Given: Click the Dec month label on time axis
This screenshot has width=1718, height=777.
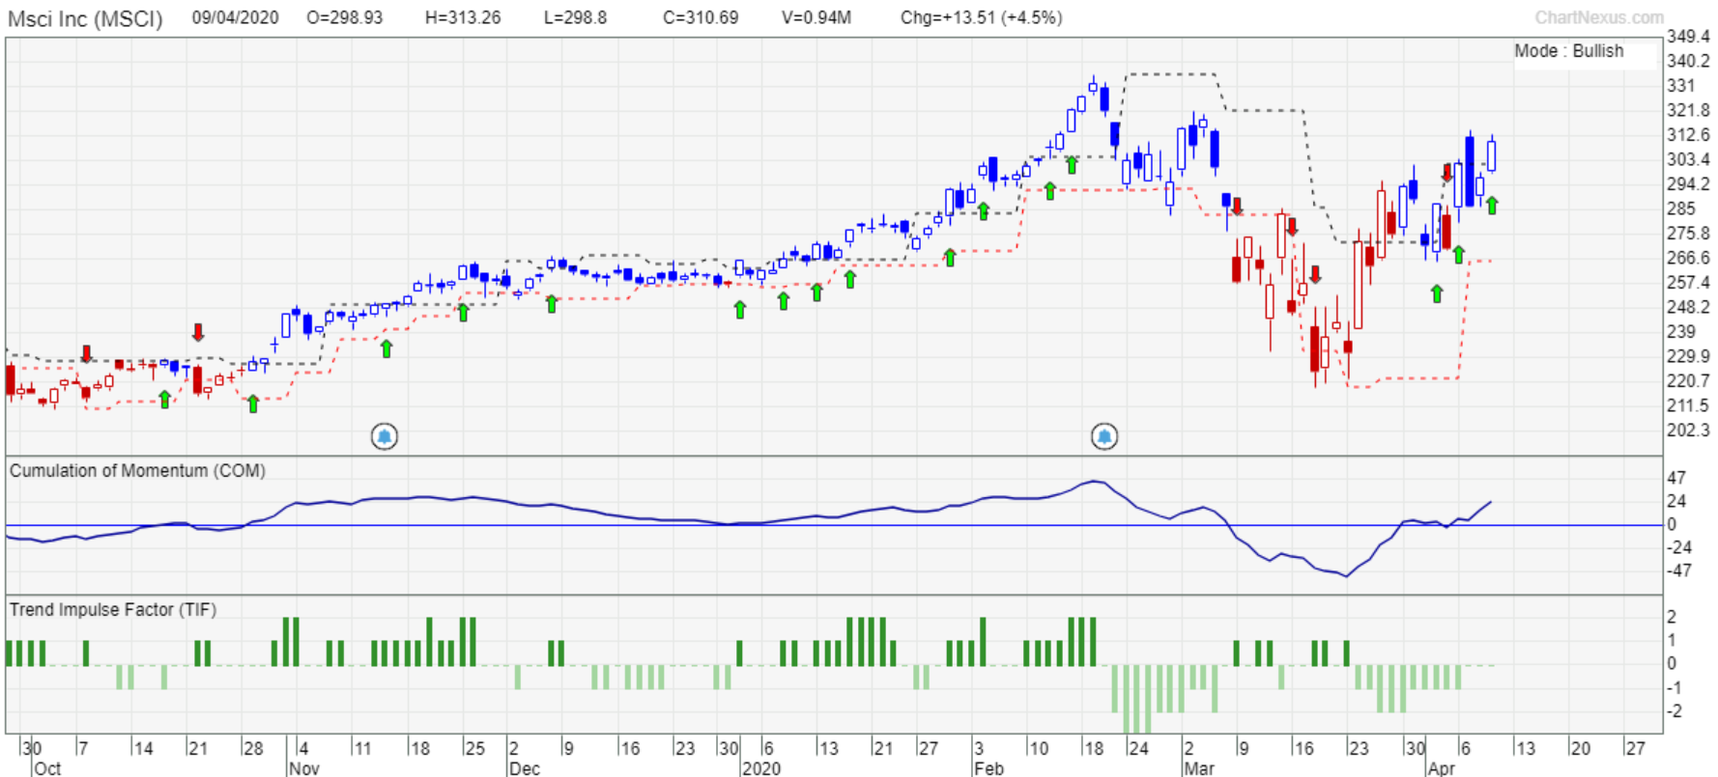Looking at the screenshot, I should tap(524, 768).
